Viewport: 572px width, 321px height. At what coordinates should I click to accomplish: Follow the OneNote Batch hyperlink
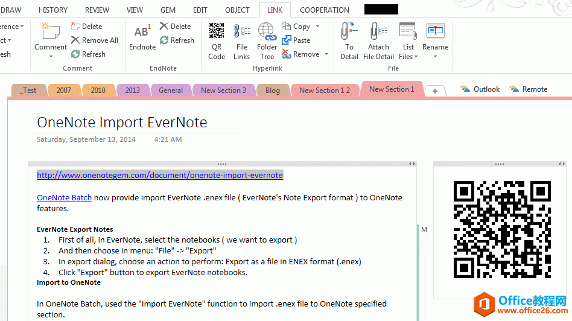point(64,197)
